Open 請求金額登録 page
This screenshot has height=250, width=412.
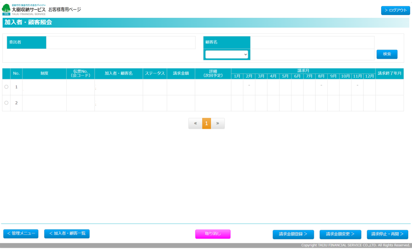[293, 234]
